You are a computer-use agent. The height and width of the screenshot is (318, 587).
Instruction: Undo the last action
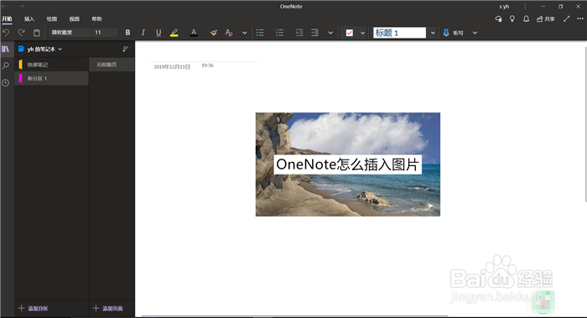pos(6,33)
